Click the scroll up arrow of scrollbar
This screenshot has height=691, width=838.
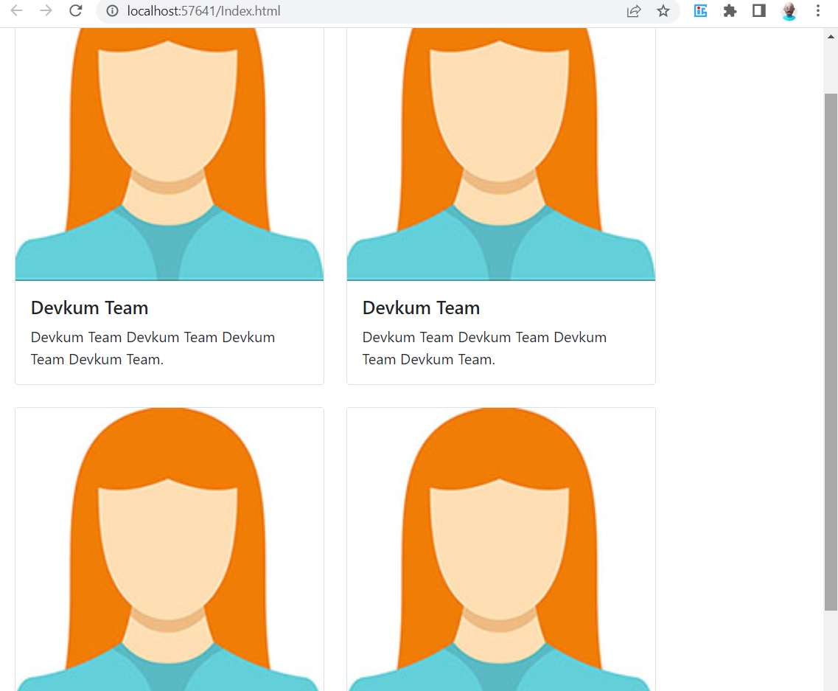coord(831,36)
